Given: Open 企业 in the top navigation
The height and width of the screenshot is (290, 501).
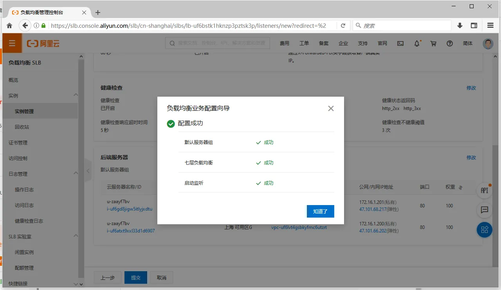Looking at the screenshot, I should (x=343, y=43).
